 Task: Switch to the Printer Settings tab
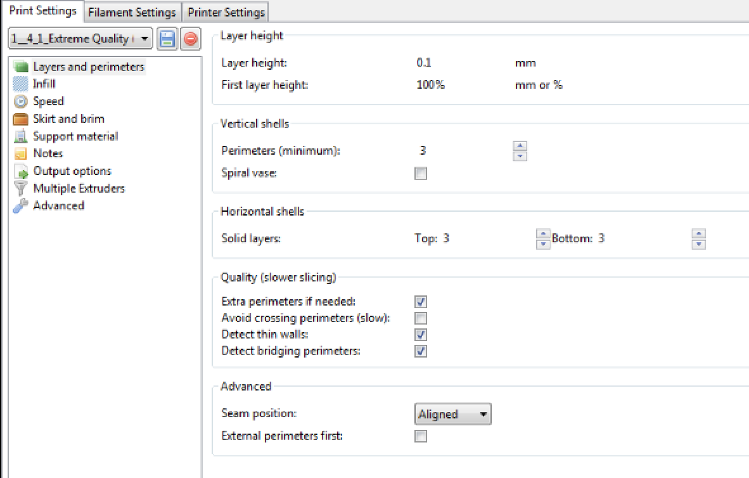(x=226, y=13)
